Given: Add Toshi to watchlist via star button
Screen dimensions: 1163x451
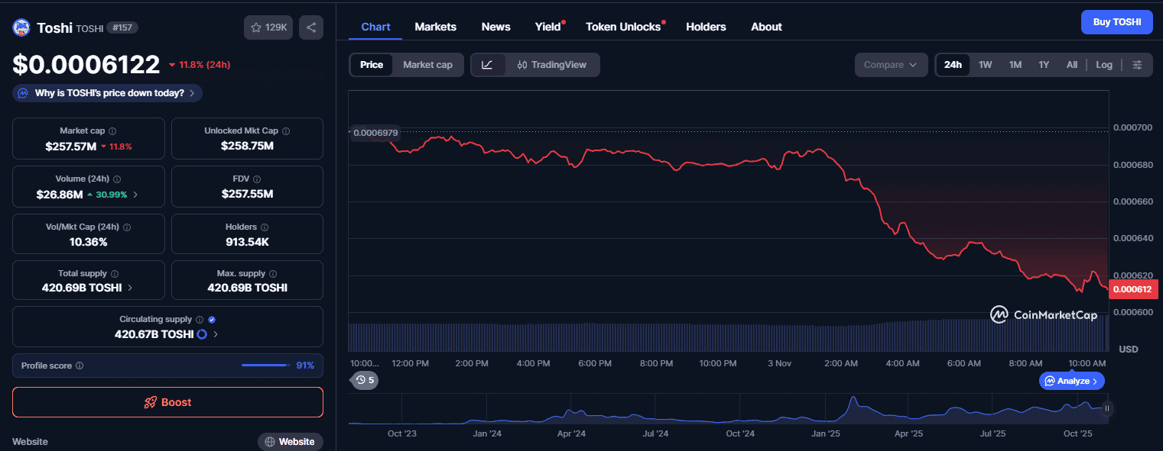Looking at the screenshot, I should coord(268,27).
